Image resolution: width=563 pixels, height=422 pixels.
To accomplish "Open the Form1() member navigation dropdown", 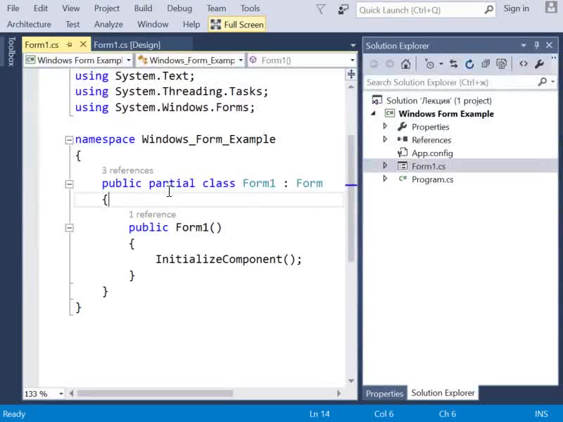I will click(353, 60).
